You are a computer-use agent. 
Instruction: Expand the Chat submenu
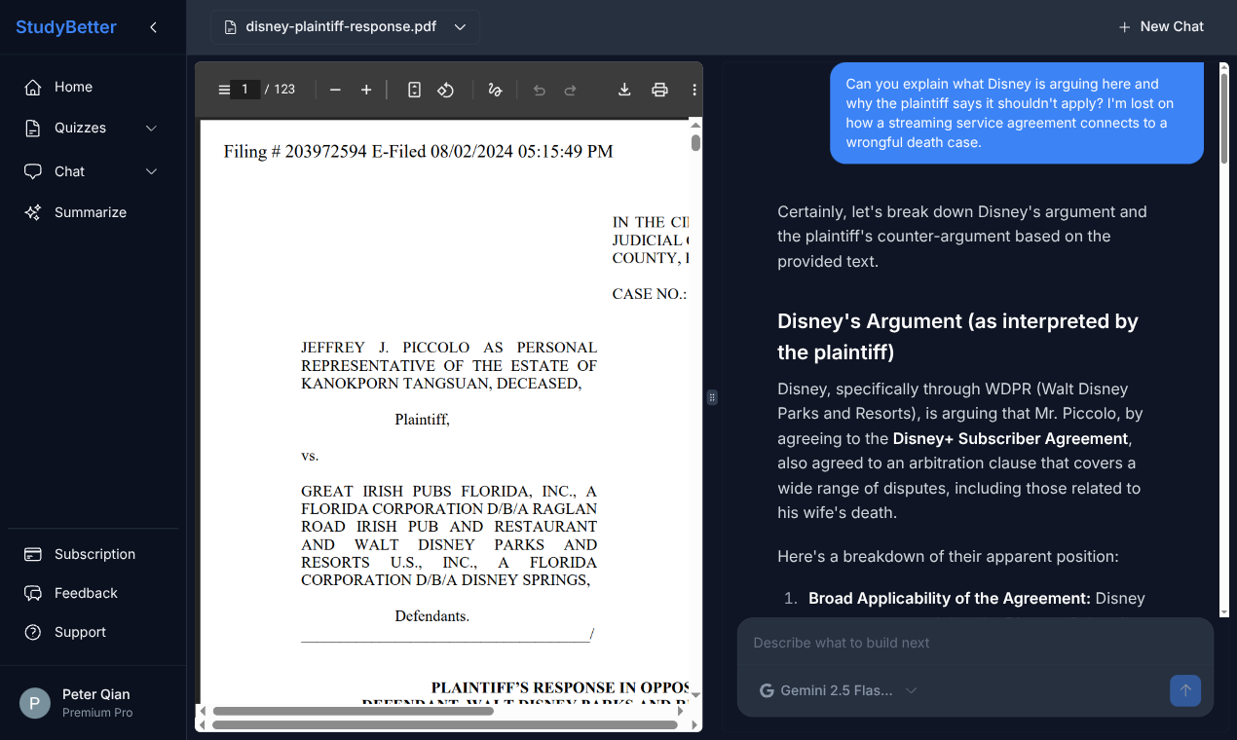pos(151,171)
